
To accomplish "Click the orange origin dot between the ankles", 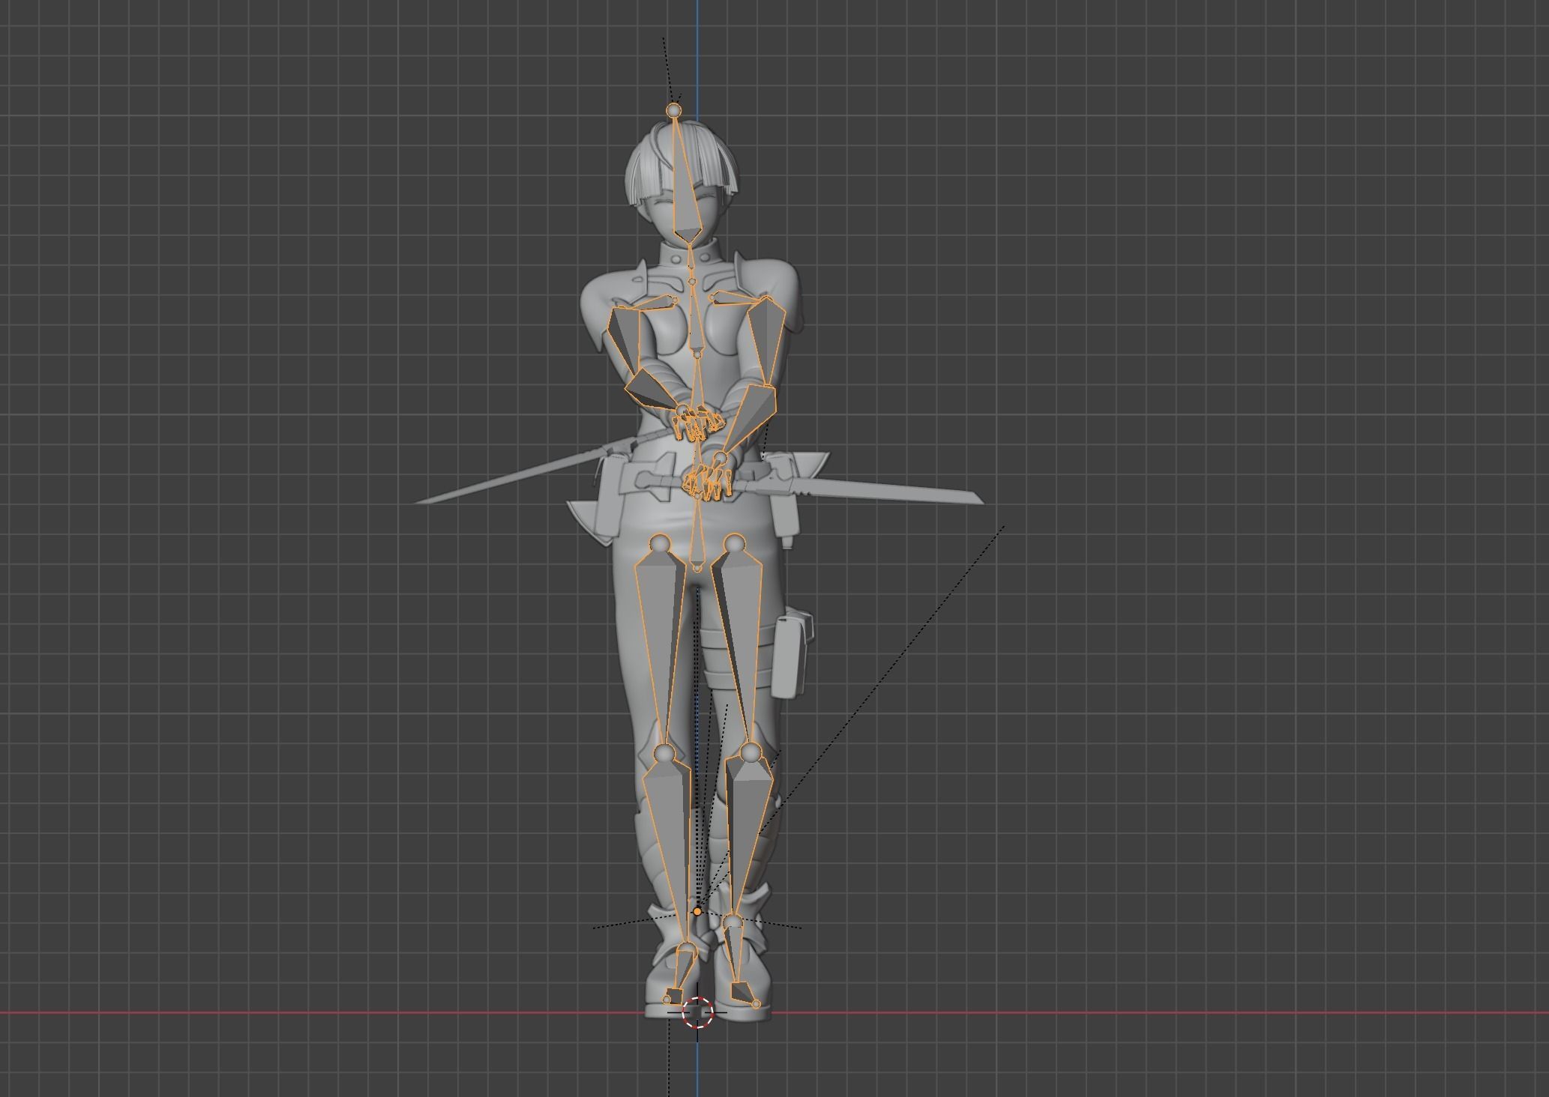I will tap(697, 911).
